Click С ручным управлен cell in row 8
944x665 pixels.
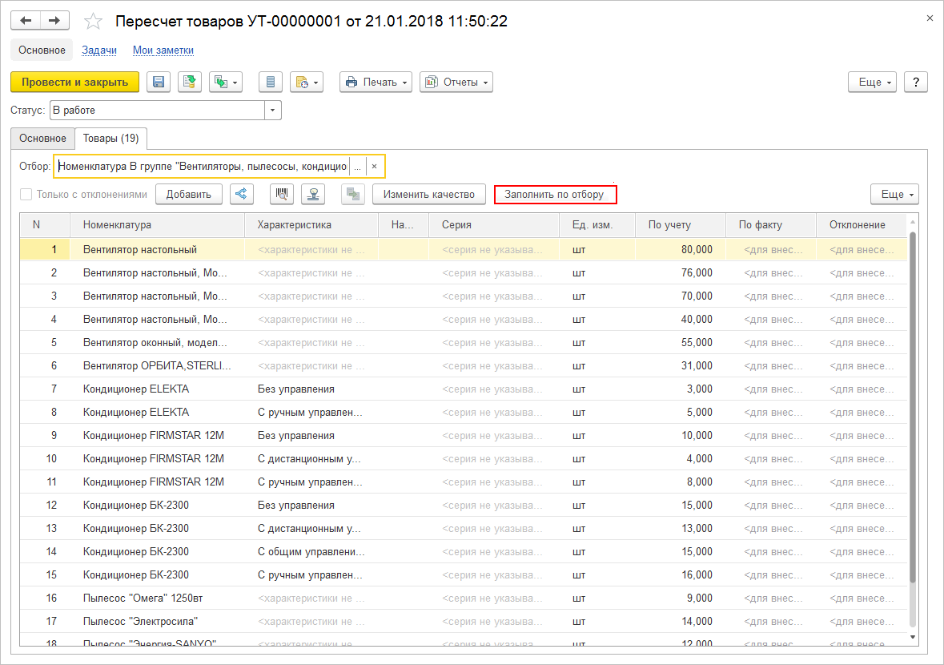coord(311,412)
